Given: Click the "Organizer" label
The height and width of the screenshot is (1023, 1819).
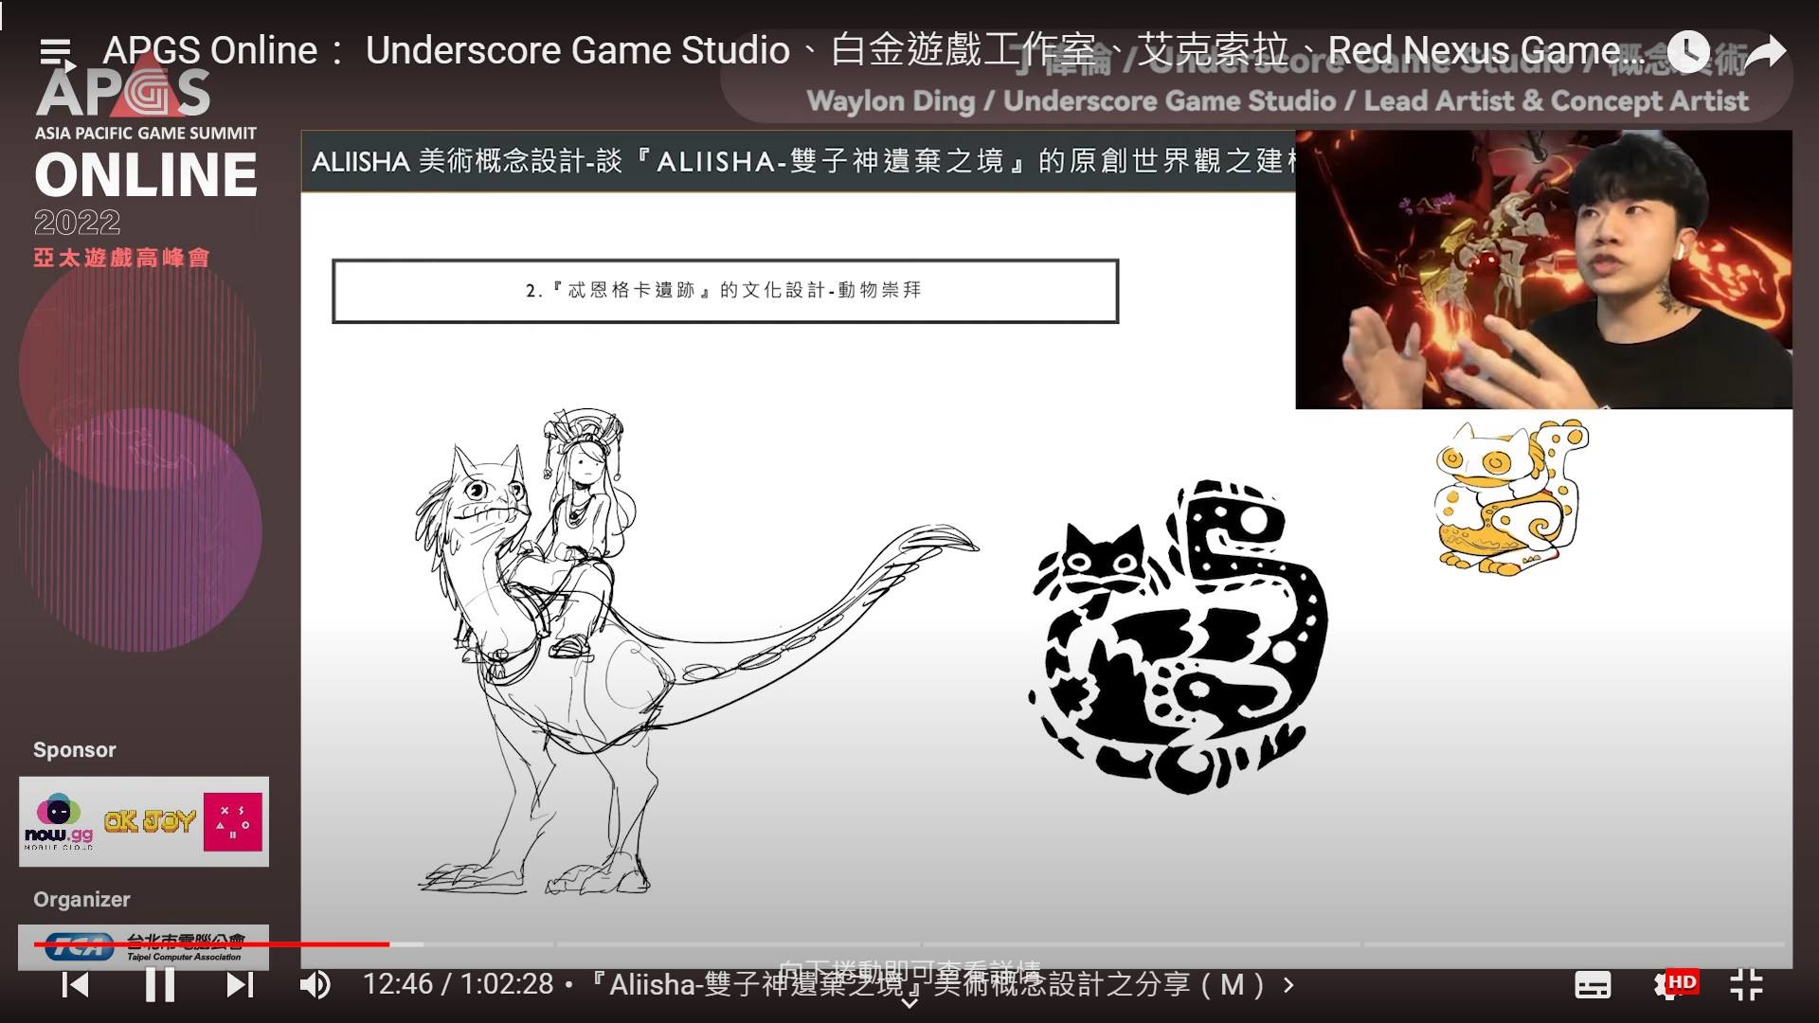Looking at the screenshot, I should (81, 900).
